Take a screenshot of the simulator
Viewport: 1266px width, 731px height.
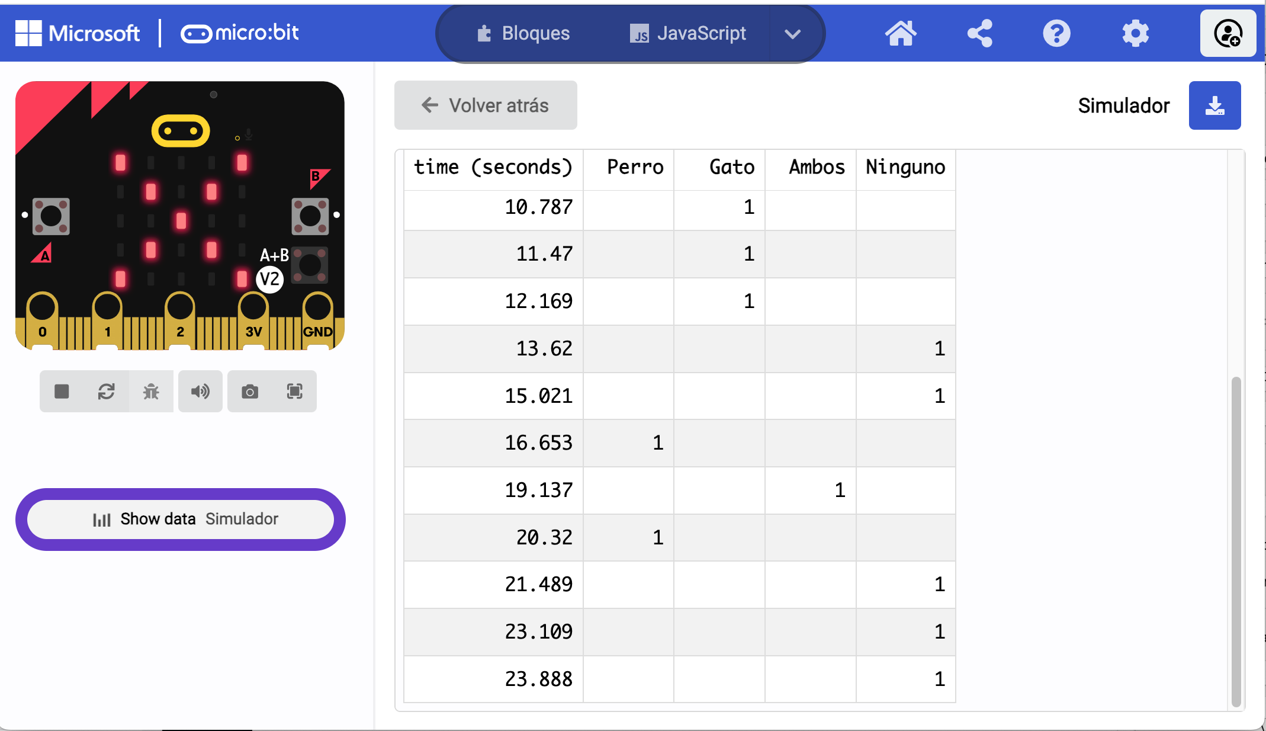[x=251, y=391]
